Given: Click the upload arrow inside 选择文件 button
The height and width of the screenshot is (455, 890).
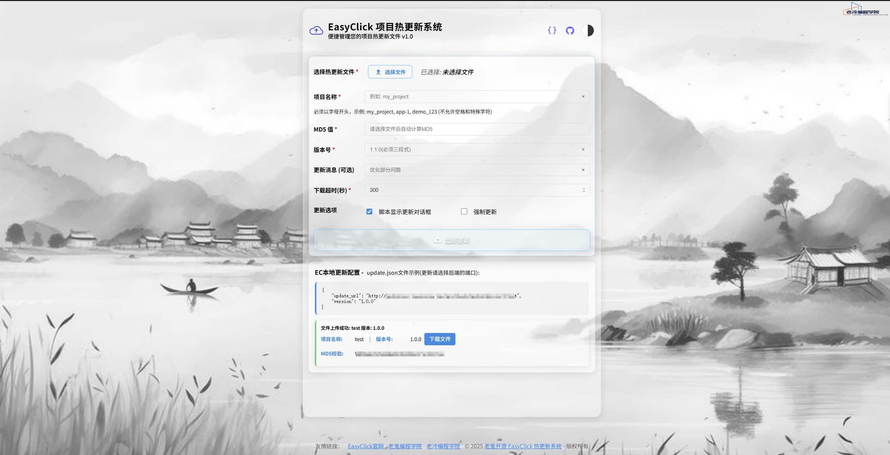Looking at the screenshot, I should (378, 72).
